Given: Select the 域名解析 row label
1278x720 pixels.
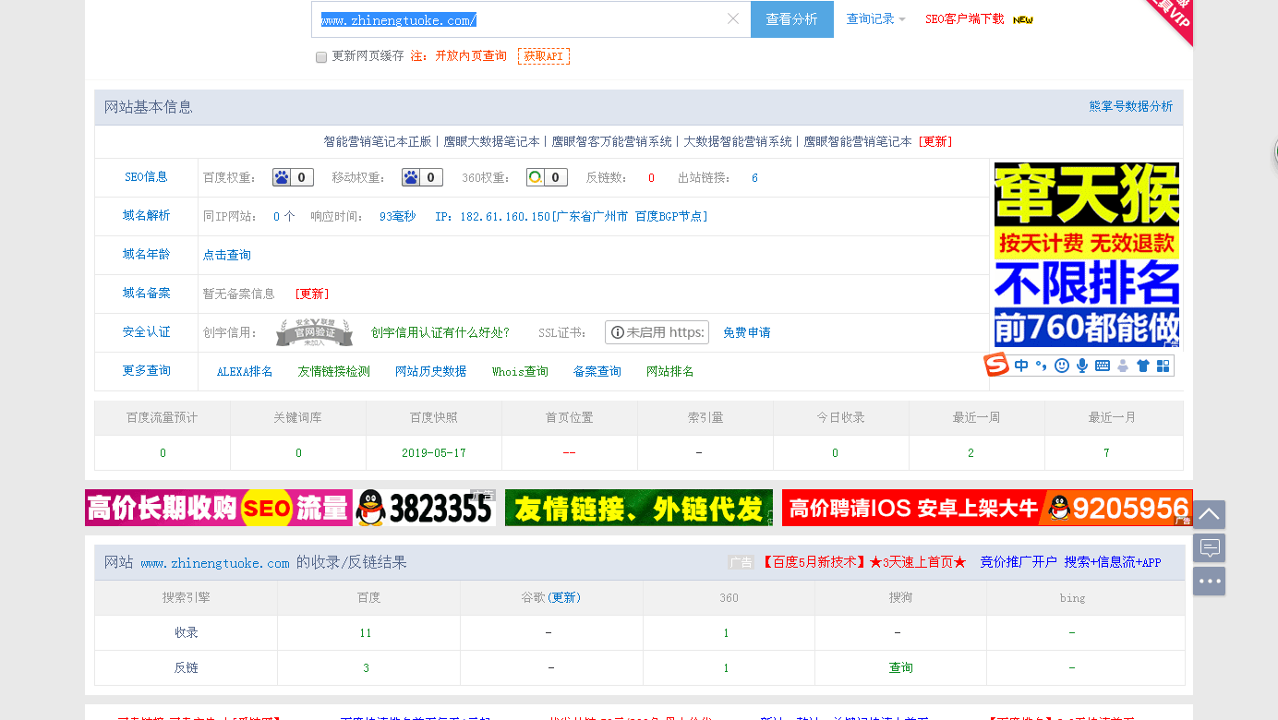Looking at the screenshot, I should 146,216.
